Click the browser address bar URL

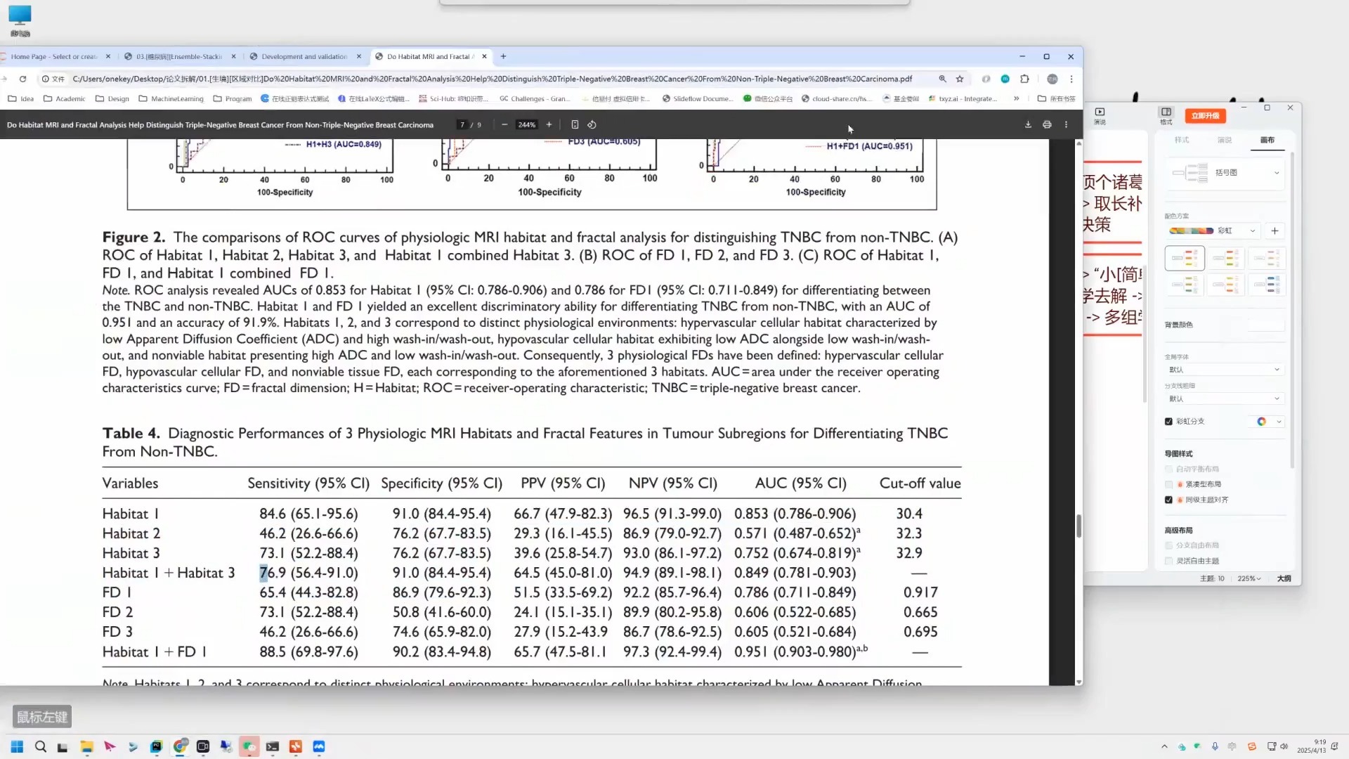click(x=492, y=79)
